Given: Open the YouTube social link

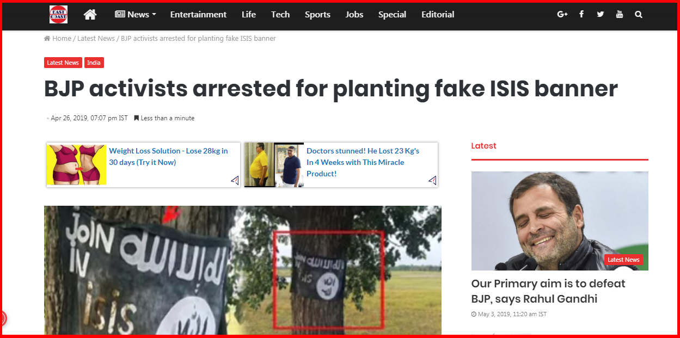Looking at the screenshot, I should click(620, 15).
